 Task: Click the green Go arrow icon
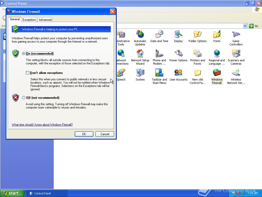click(x=251, y=26)
